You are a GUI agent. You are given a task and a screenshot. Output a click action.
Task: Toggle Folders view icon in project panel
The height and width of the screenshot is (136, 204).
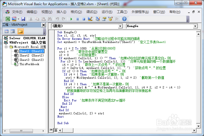pos(21,31)
